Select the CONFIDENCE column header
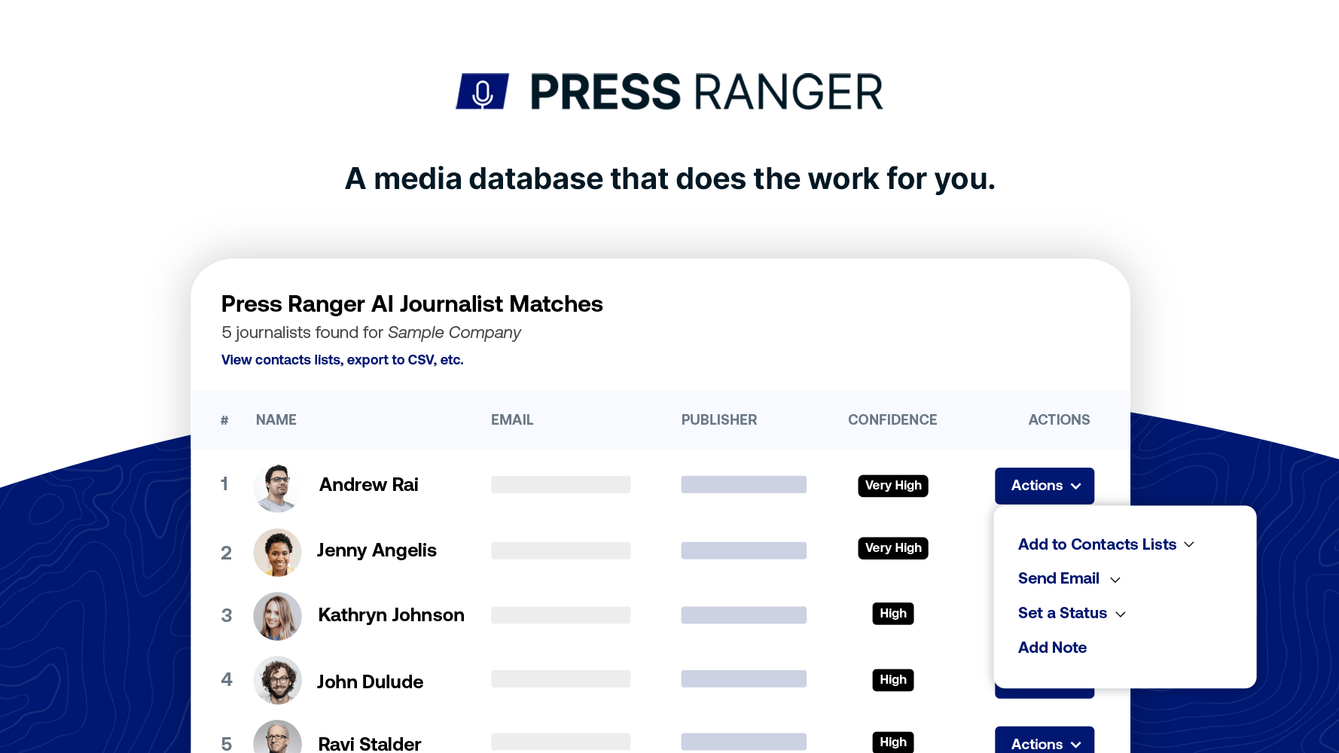The width and height of the screenshot is (1339, 753). pos(892,419)
